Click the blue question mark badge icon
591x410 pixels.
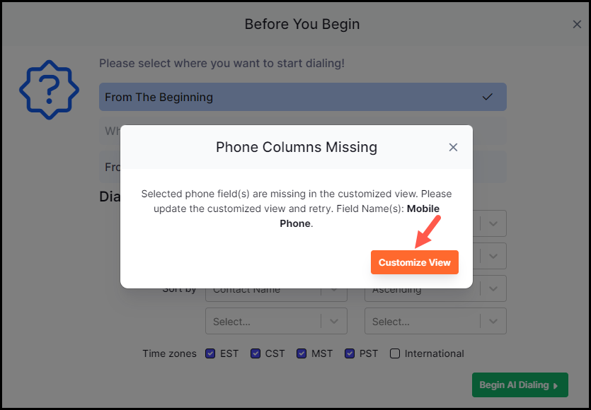(x=49, y=90)
